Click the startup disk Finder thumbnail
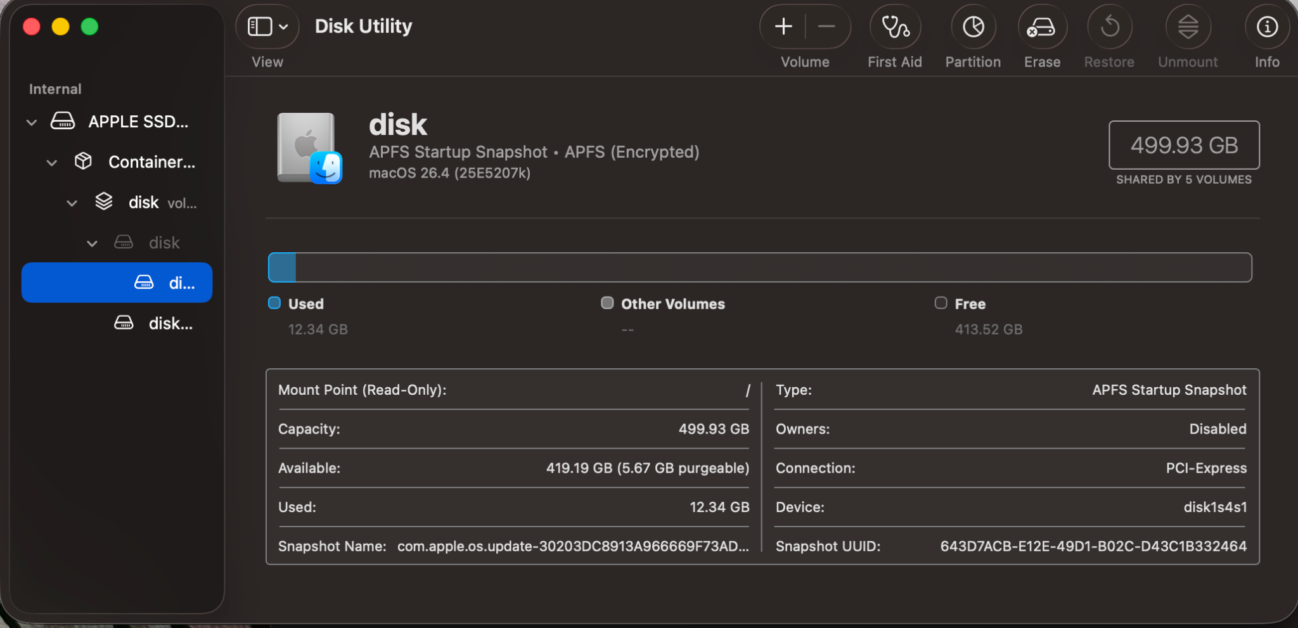The height and width of the screenshot is (628, 1298). (309, 148)
